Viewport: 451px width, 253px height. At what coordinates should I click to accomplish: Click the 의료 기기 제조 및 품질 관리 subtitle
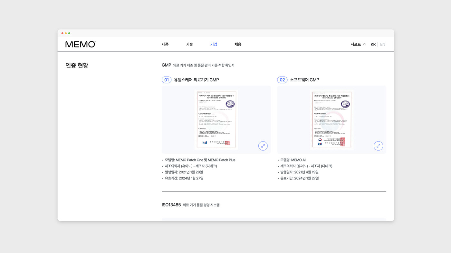point(204,65)
